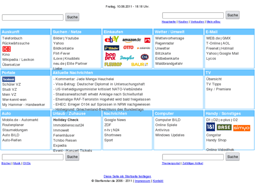Click the zalando logo
The height and width of the screenshot is (191, 255).
coord(143,48)
